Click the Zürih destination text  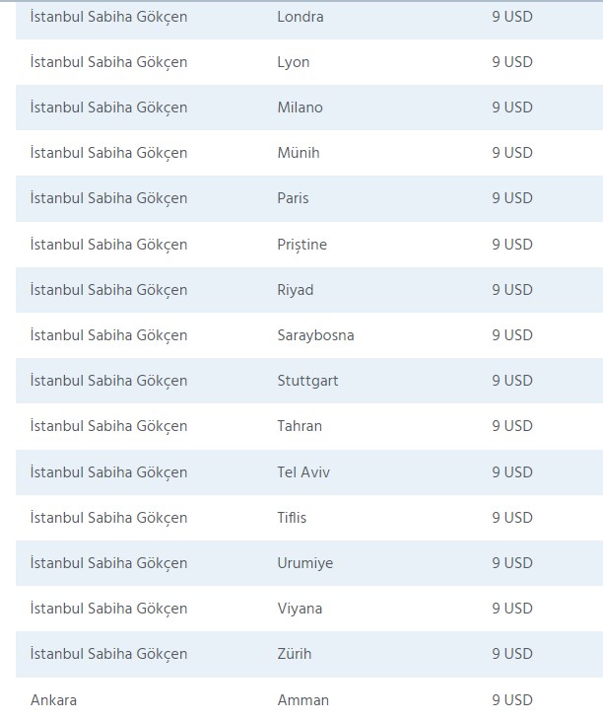[x=297, y=654]
